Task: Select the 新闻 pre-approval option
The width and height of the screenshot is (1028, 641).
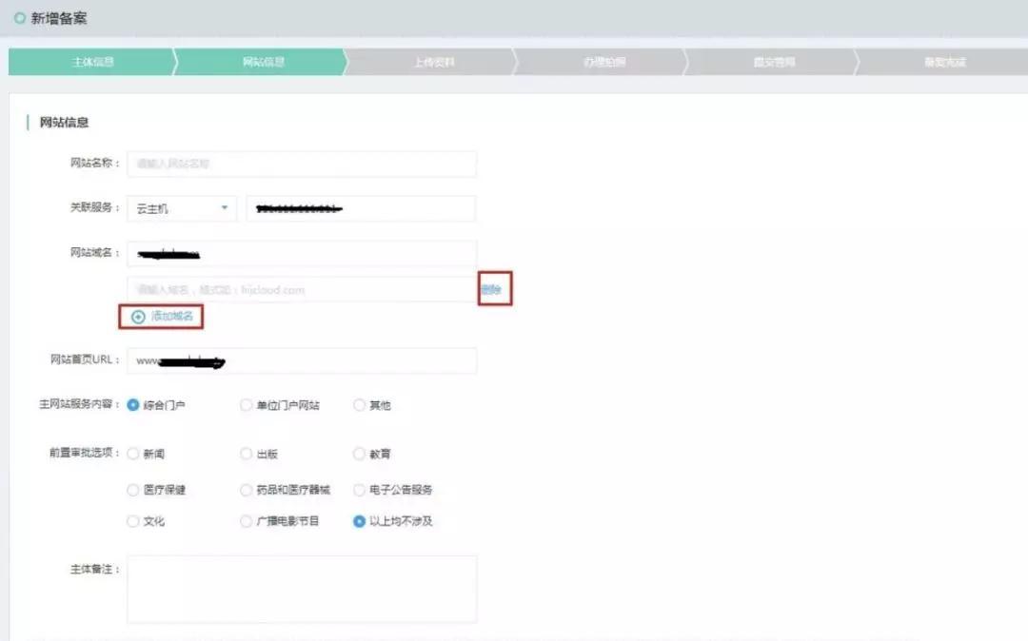Action: coord(133,454)
